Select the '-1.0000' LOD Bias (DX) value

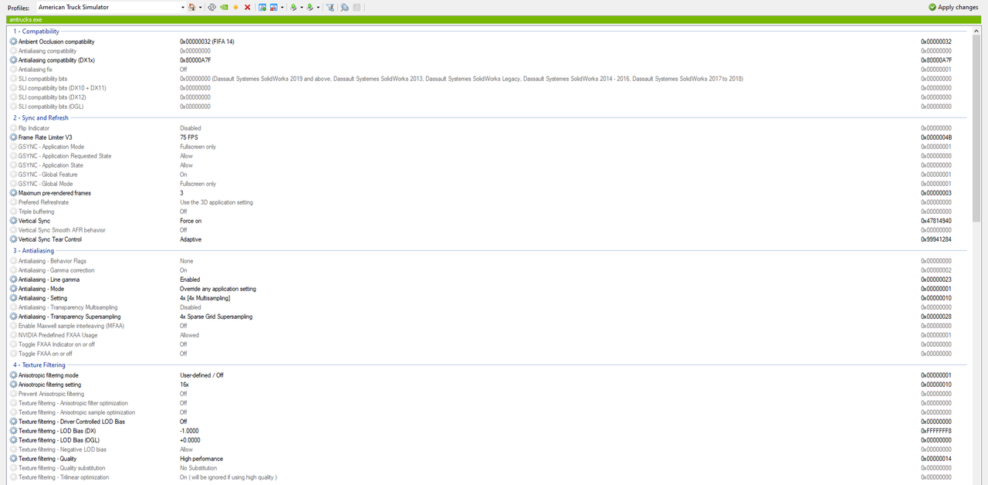(x=189, y=431)
